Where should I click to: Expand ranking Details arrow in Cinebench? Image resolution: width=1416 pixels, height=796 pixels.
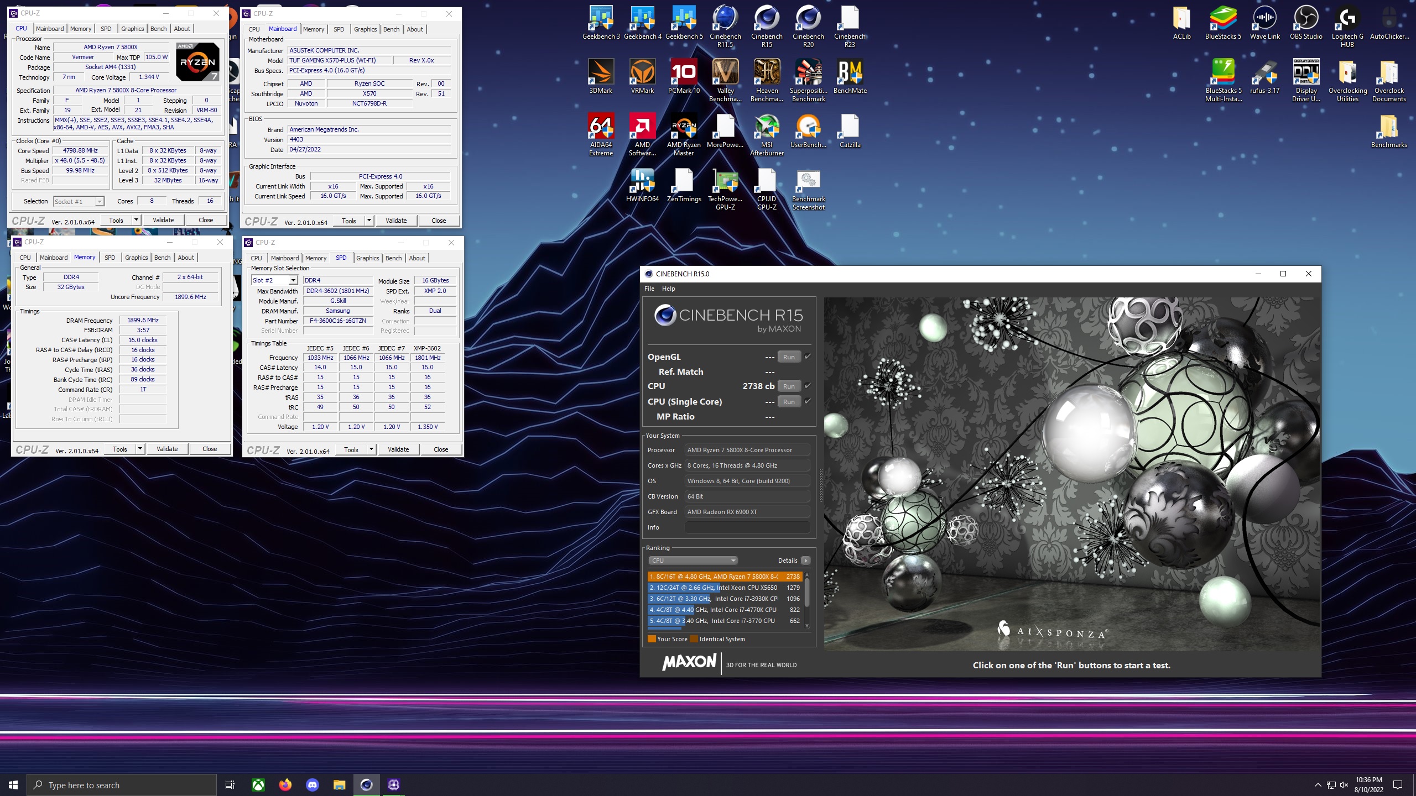tap(805, 561)
